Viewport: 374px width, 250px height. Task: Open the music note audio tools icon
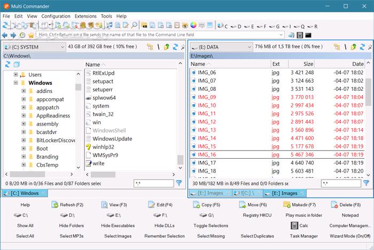coord(109,25)
